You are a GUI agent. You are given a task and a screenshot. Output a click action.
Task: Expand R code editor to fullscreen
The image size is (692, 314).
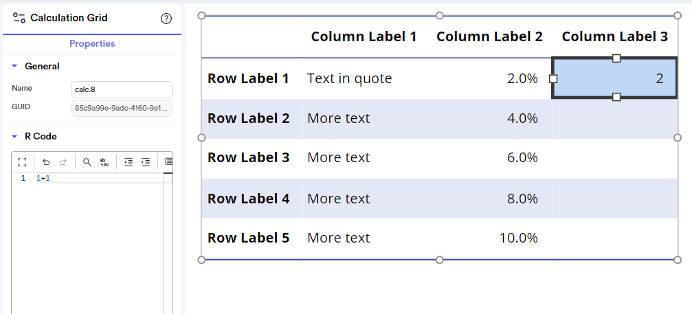pos(22,162)
